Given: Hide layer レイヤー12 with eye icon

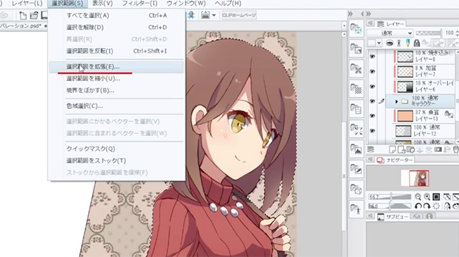Looking at the screenshot, I should pos(372,131).
